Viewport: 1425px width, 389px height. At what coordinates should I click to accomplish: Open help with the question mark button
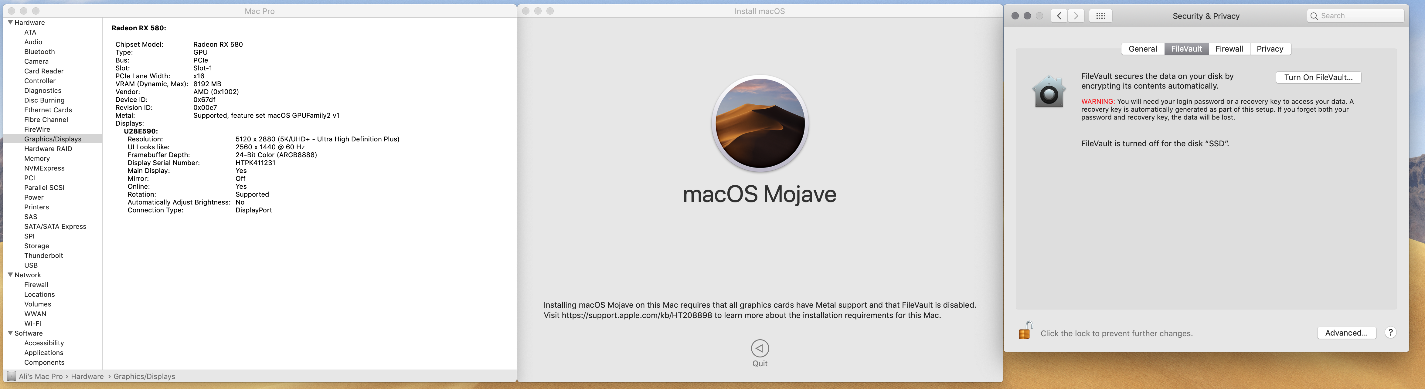point(1390,333)
